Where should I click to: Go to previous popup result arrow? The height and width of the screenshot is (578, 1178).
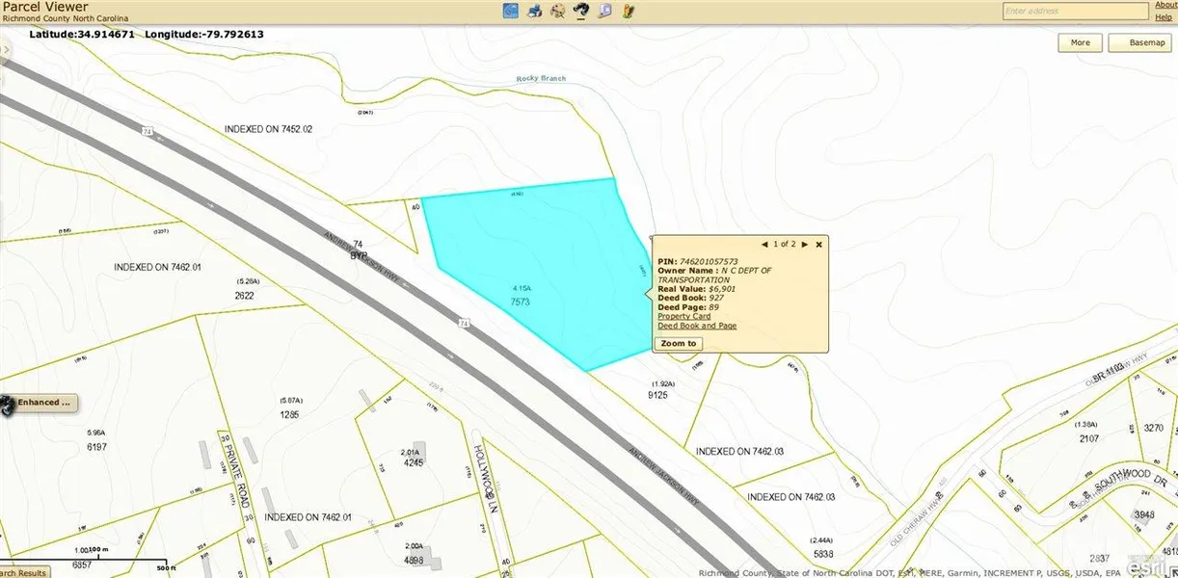[x=765, y=245]
